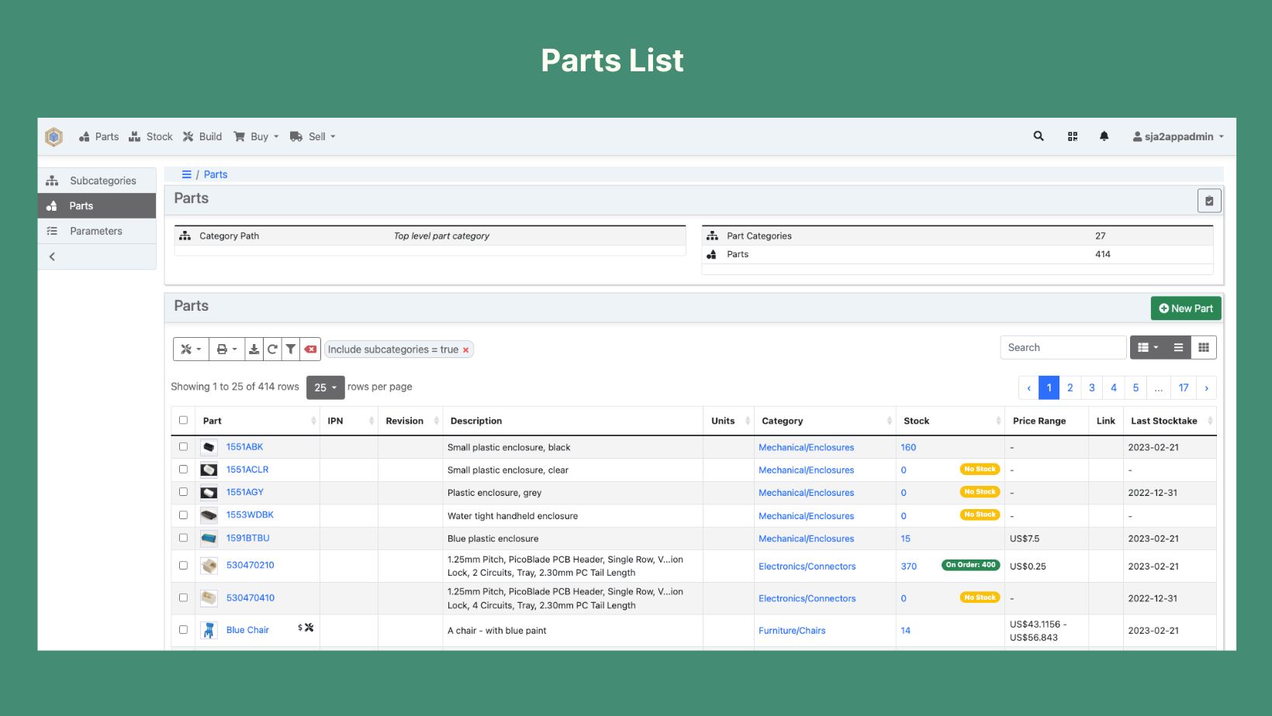1272x716 pixels.
Task: Switch to grid view of parts
Action: (1204, 348)
